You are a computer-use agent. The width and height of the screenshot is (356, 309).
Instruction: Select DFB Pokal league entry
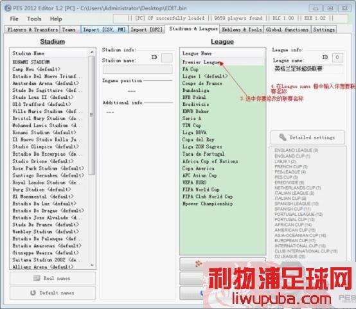pyautogui.click(x=222, y=97)
